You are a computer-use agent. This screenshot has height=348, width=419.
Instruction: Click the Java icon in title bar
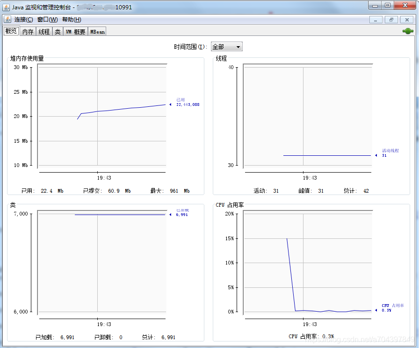pyautogui.click(x=6, y=7)
